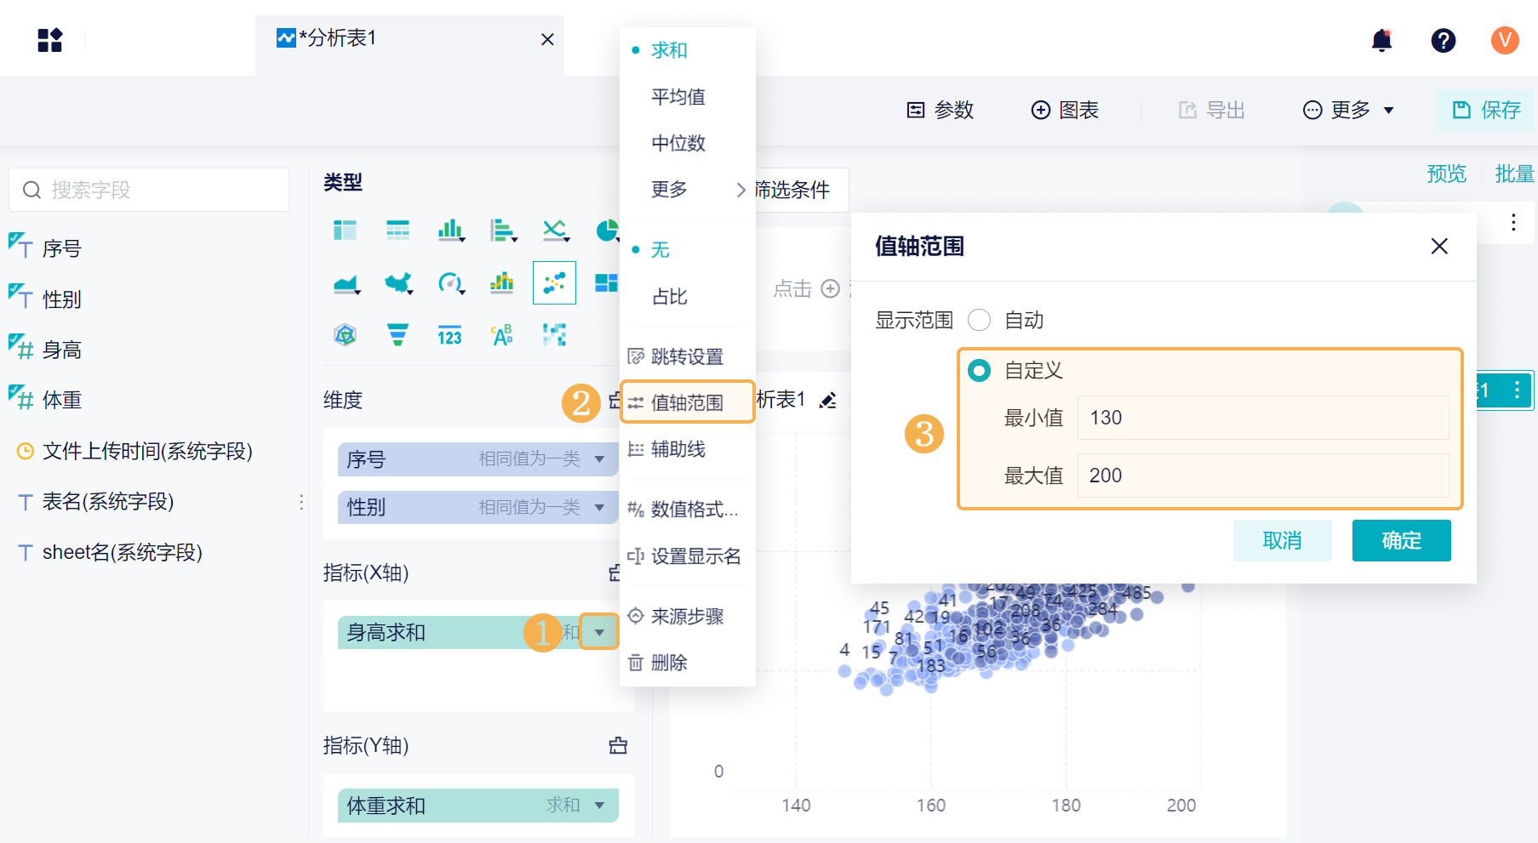Open 来源步骤 menu item
This screenshot has width=1538, height=843.
[x=688, y=617]
